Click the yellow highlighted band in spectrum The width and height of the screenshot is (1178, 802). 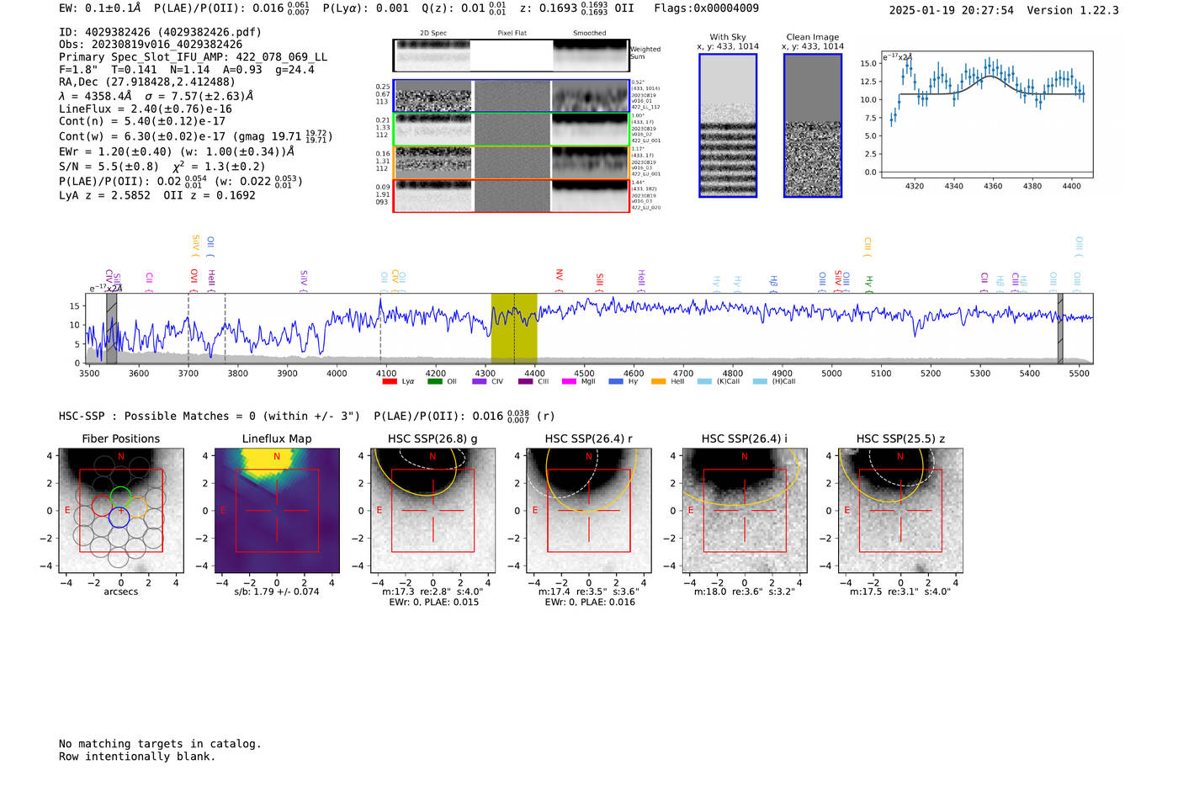[x=514, y=327]
